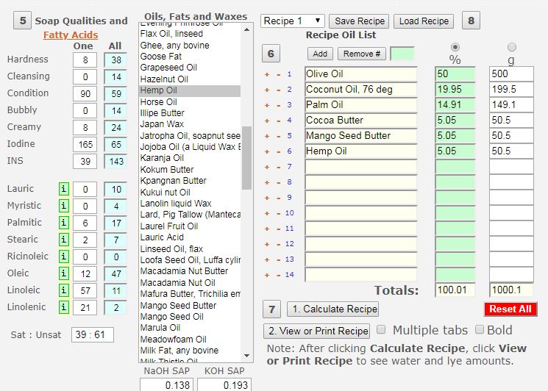This screenshot has width=548, height=391.
Task: Enable the Multiple tabs checkbox
Action: 381,330
